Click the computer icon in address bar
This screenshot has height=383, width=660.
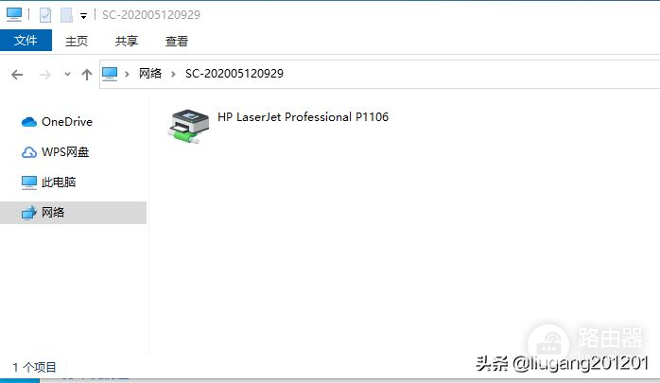[110, 74]
